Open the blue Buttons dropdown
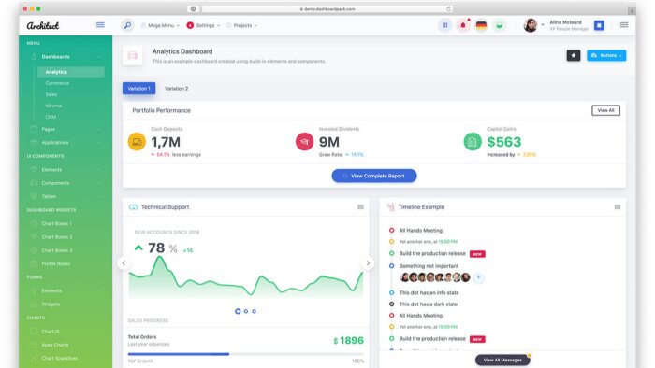This screenshot has width=655, height=368. [x=606, y=55]
